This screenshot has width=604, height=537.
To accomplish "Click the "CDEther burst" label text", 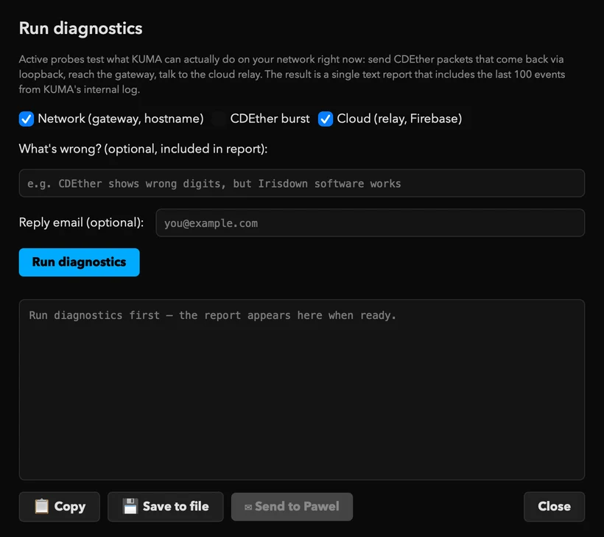I will coord(270,119).
